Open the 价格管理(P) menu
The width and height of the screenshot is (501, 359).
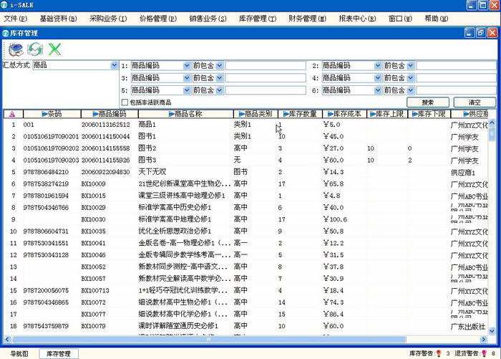(x=158, y=19)
